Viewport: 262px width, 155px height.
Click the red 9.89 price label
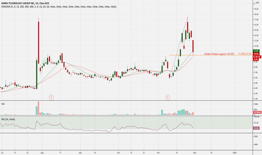pos(256,59)
